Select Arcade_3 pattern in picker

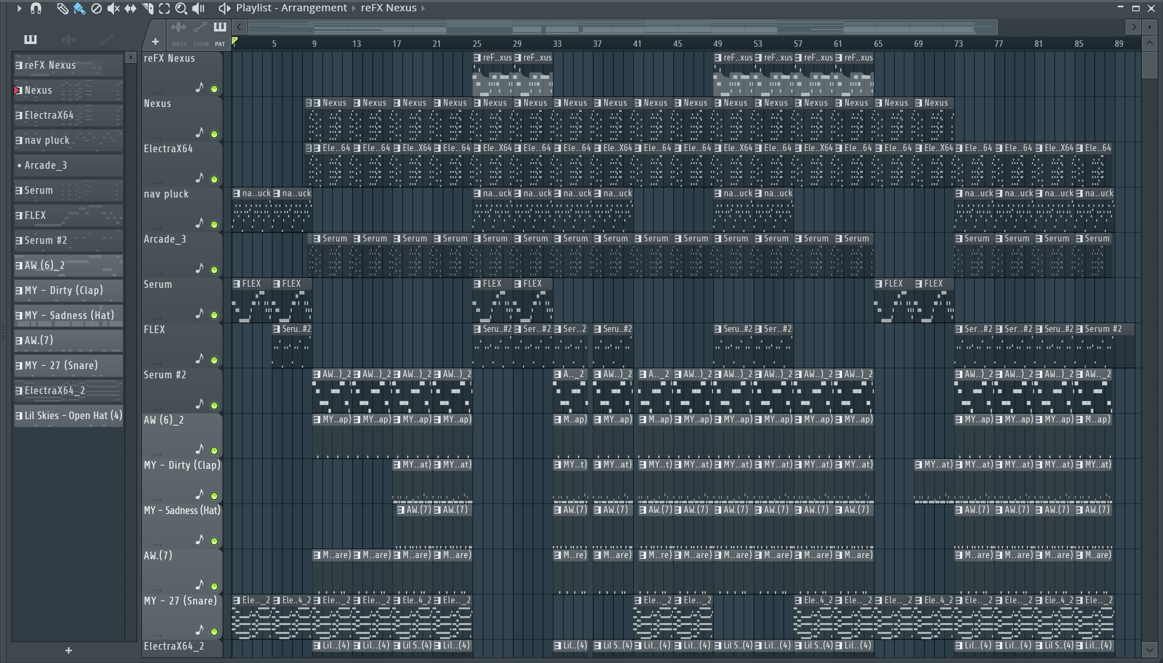coord(68,165)
